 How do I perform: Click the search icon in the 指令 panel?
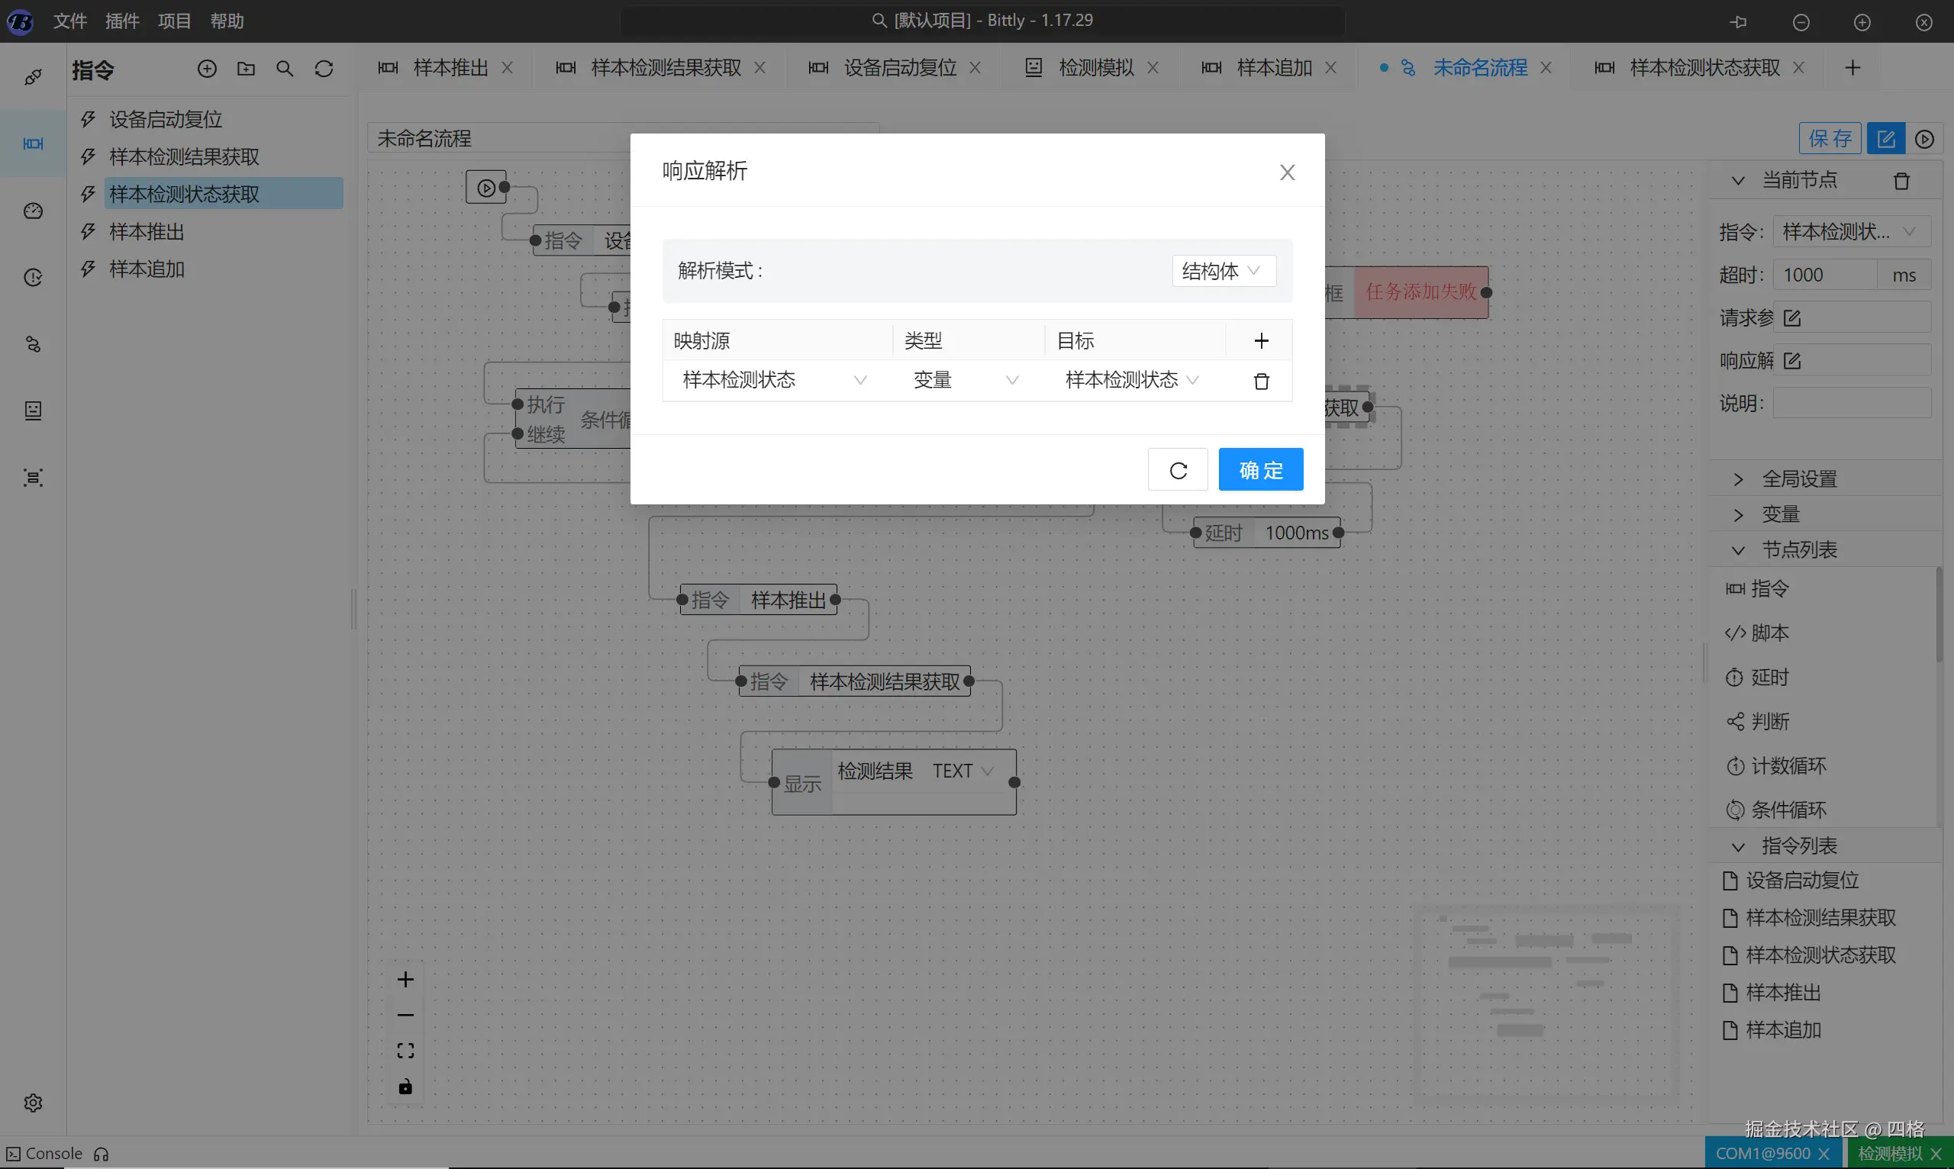285,69
